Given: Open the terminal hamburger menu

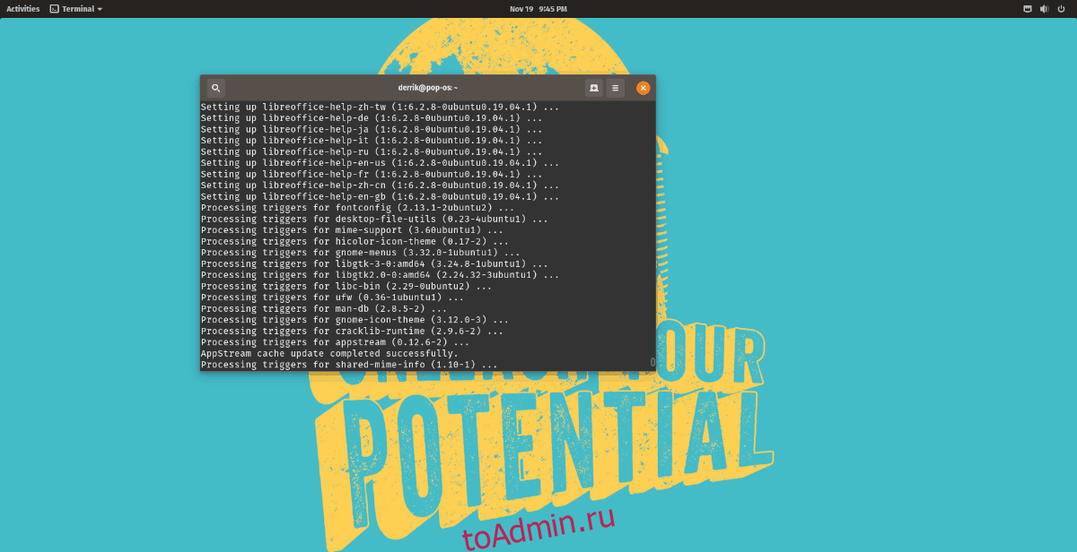Looking at the screenshot, I should point(615,88).
